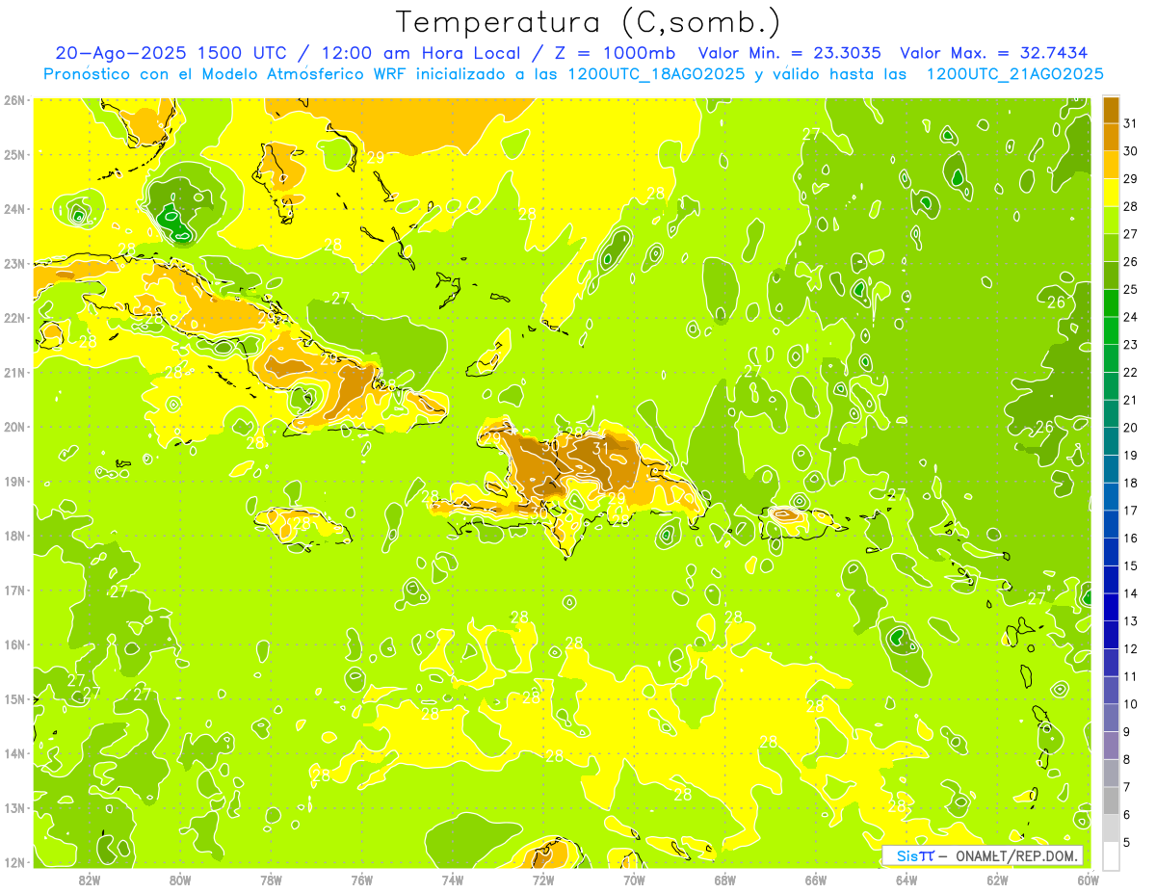The image size is (1156, 893).
Task: Click the 64W longitude axis label
Action: coord(906,880)
